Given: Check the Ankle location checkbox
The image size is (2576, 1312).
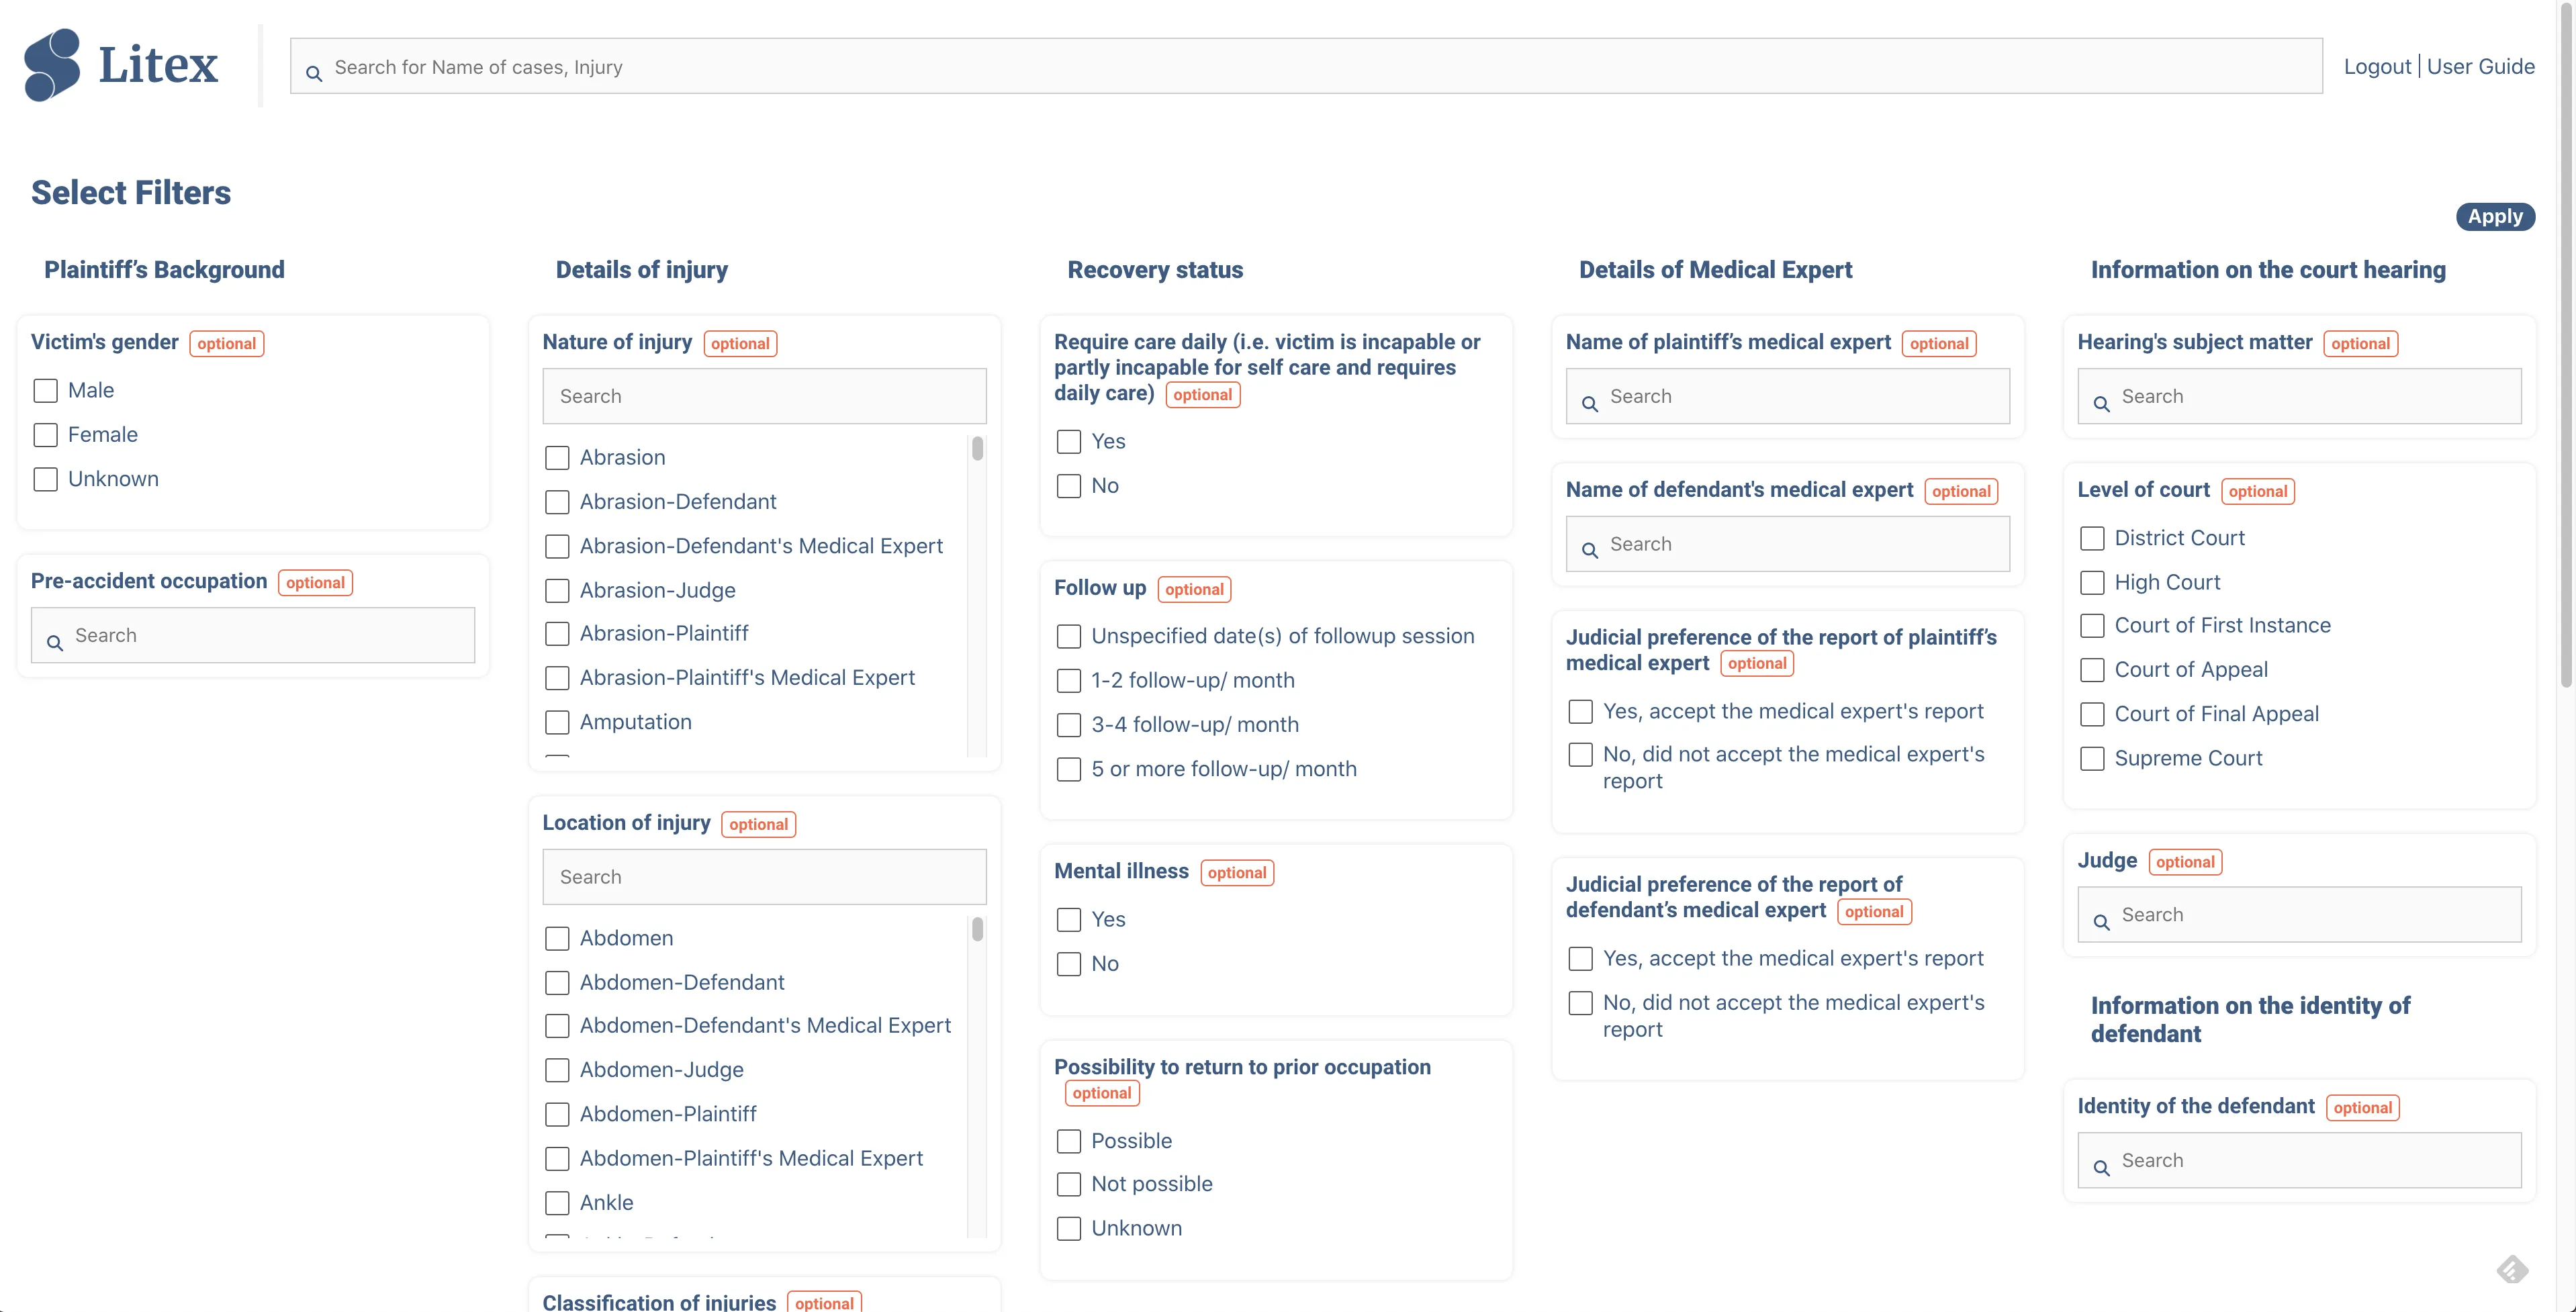Looking at the screenshot, I should point(557,1202).
